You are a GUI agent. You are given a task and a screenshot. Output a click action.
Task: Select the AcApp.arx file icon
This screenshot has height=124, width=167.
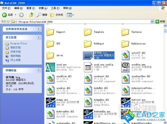pyautogui.click(x=50, y=102)
